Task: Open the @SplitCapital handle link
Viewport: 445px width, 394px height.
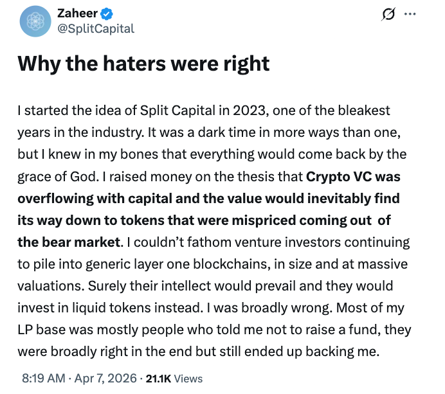Action: pyautogui.click(x=91, y=28)
